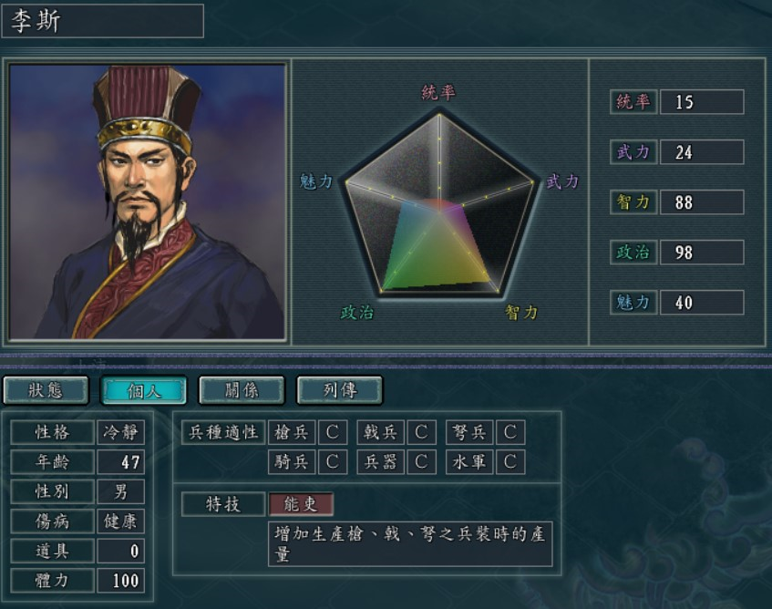Click the 槍兵 troop aptitude cell
The image size is (772, 609).
(x=292, y=432)
